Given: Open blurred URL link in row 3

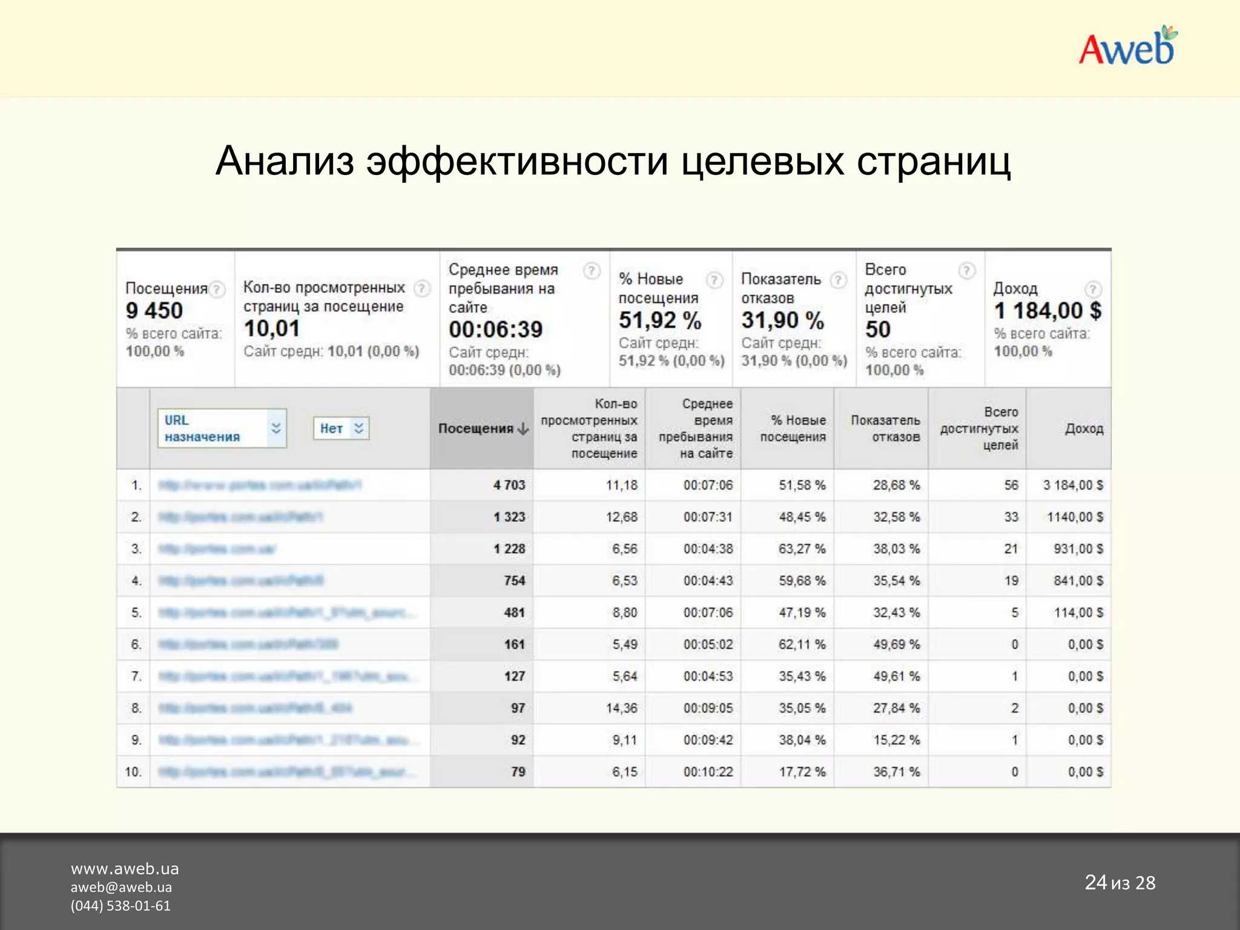Looking at the screenshot, I should pyautogui.click(x=217, y=549).
